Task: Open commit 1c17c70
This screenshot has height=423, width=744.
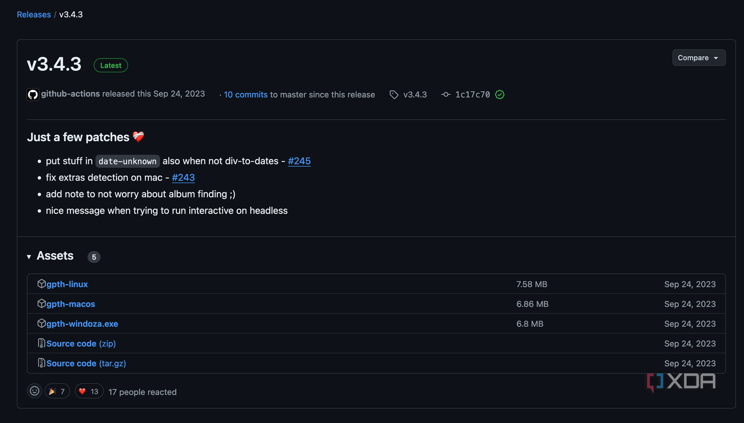Action: pyautogui.click(x=472, y=95)
